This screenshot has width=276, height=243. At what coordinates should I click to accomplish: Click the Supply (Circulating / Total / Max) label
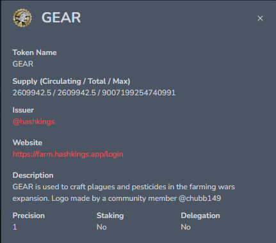tap(71, 81)
